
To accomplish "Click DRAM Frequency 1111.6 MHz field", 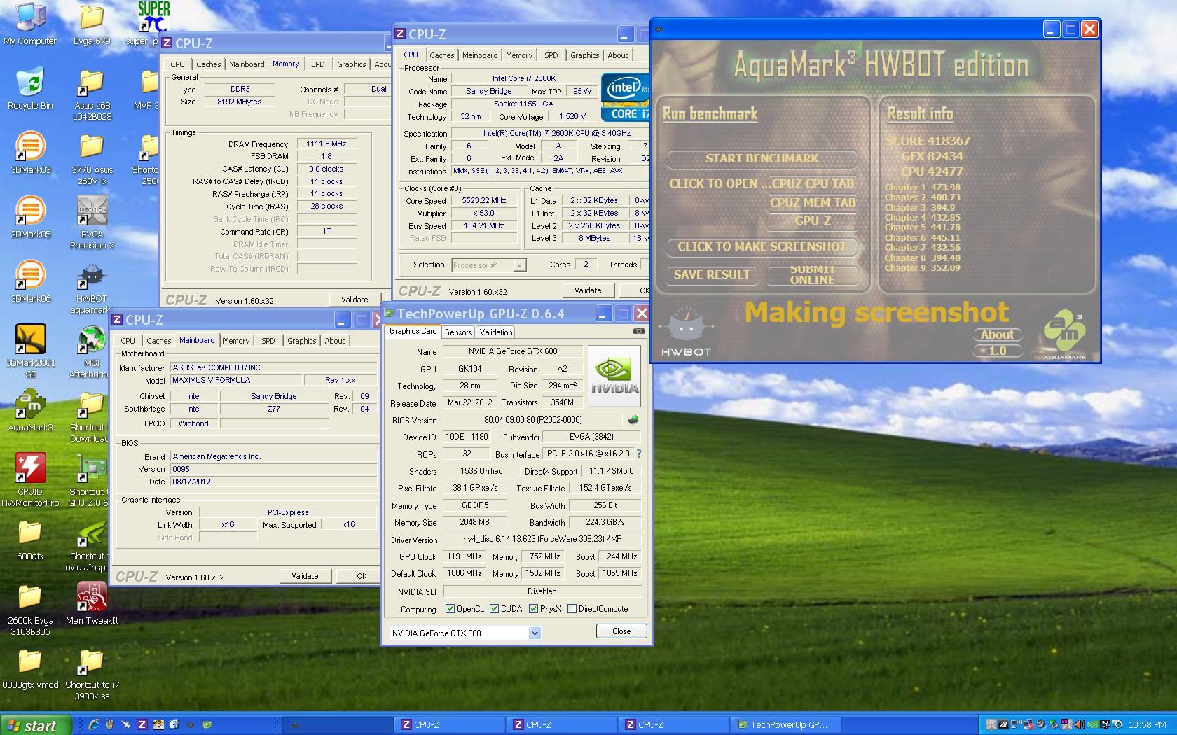I will point(326,143).
